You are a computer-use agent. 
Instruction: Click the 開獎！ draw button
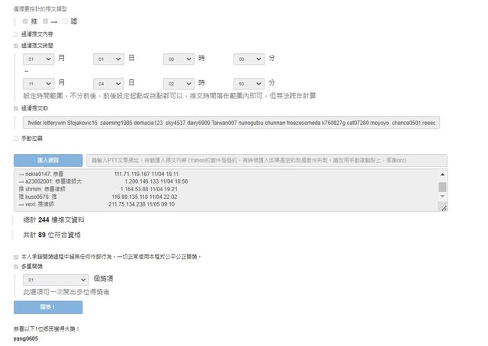[48, 306]
